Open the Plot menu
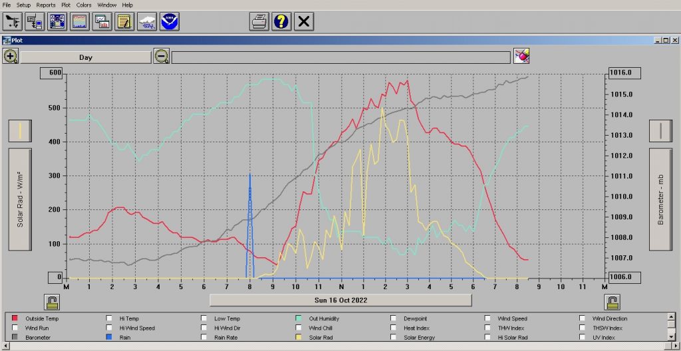Screen dimensions: 681x351 coord(66,5)
